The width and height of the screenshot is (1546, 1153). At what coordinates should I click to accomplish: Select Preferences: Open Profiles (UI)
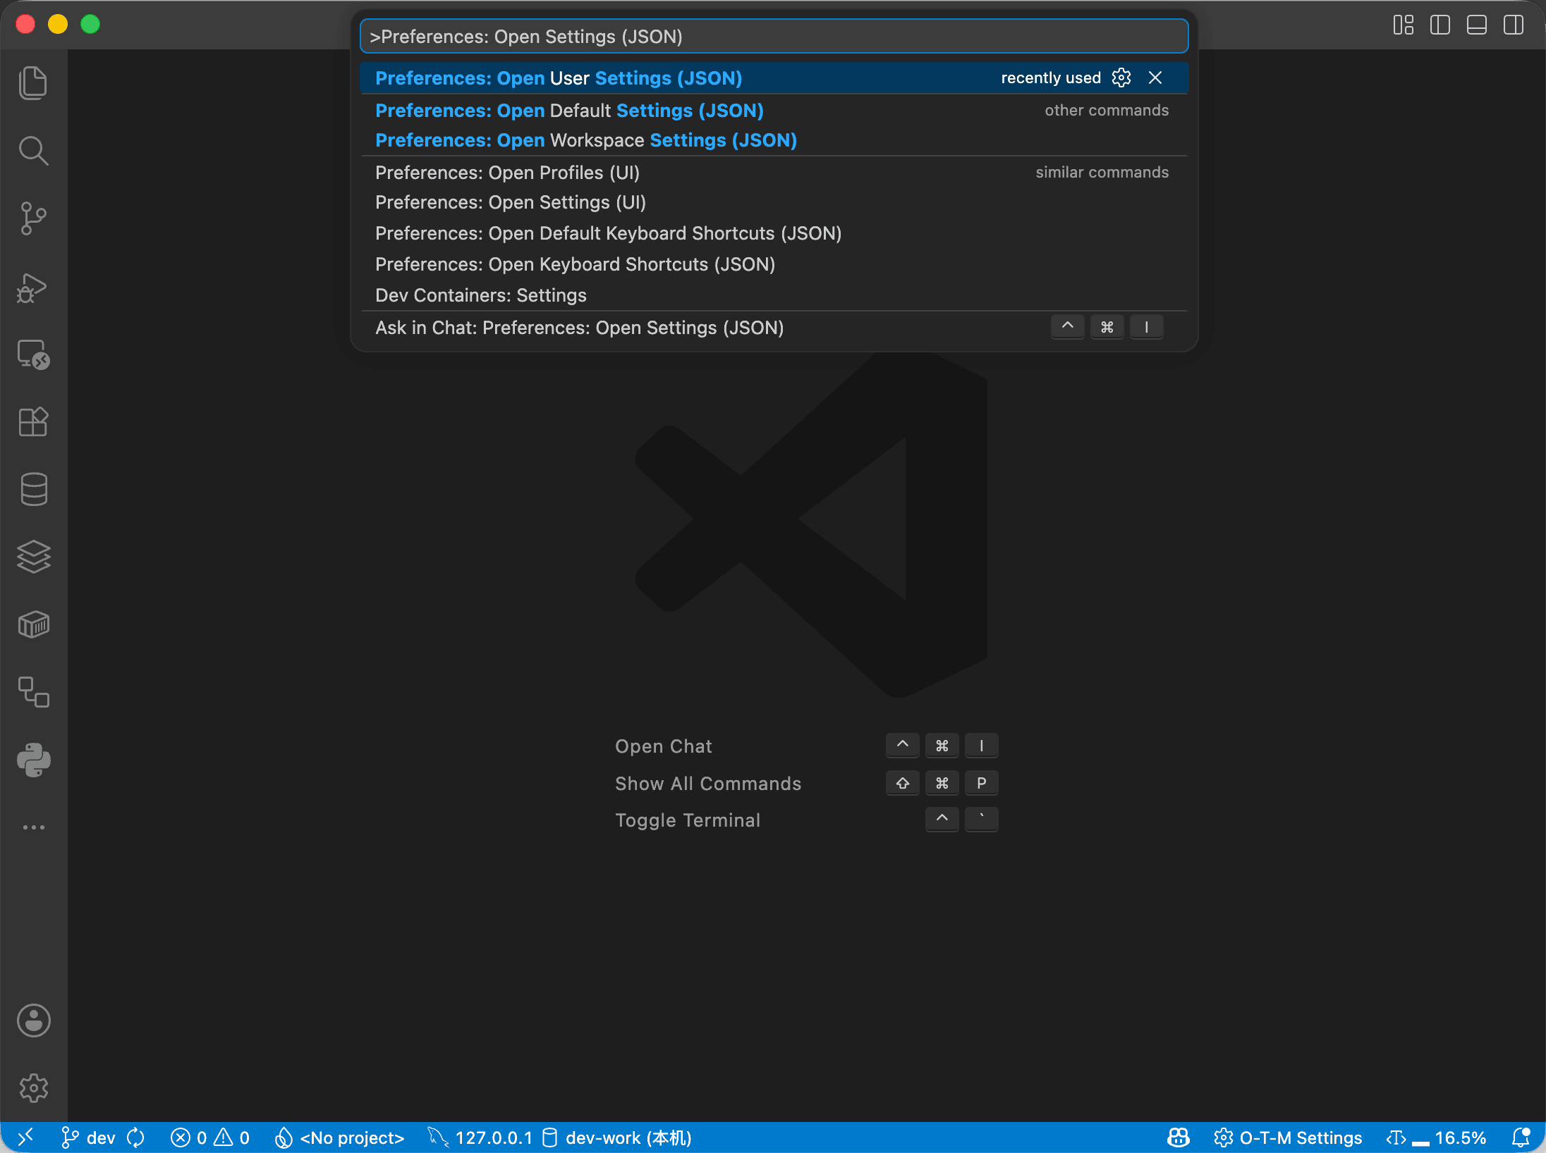[774, 173]
